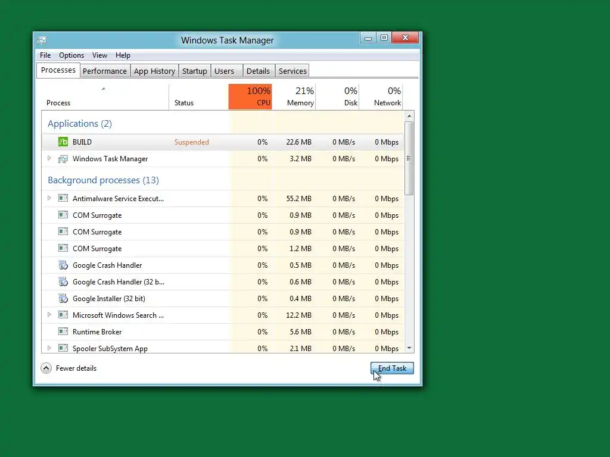Click the 55.2 MB memory value
Screen dimensions: 610x457
click(299, 199)
